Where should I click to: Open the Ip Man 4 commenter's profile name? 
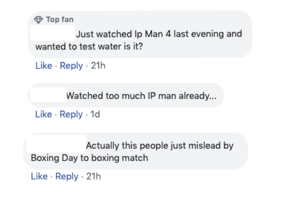(x=52, y=34)
